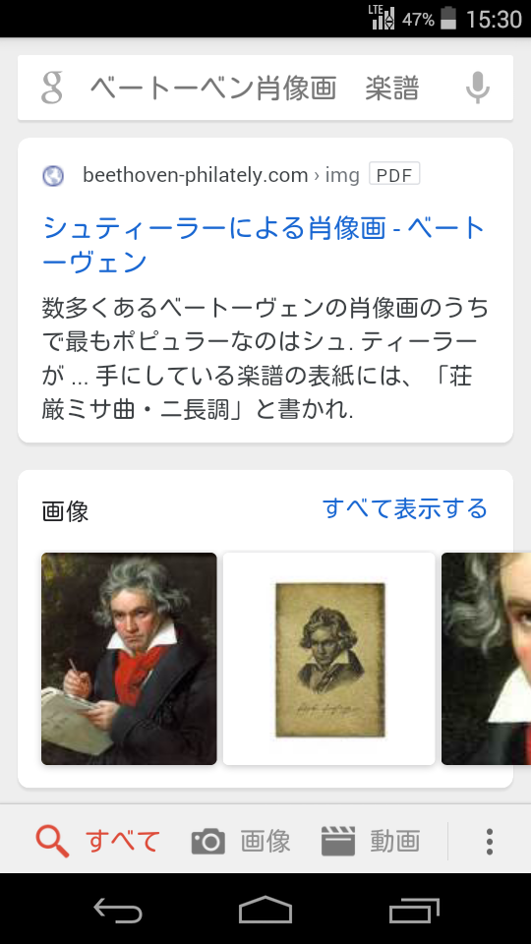Open the シュティーラーによる肖像画 result link
The image size is (531, 944).
[x=264, y=245]
